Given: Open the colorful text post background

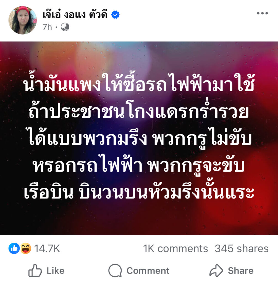Looking at the screenshot, I should (139, 138).
